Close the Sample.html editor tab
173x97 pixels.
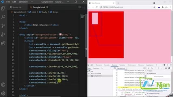tap(47, 7)
